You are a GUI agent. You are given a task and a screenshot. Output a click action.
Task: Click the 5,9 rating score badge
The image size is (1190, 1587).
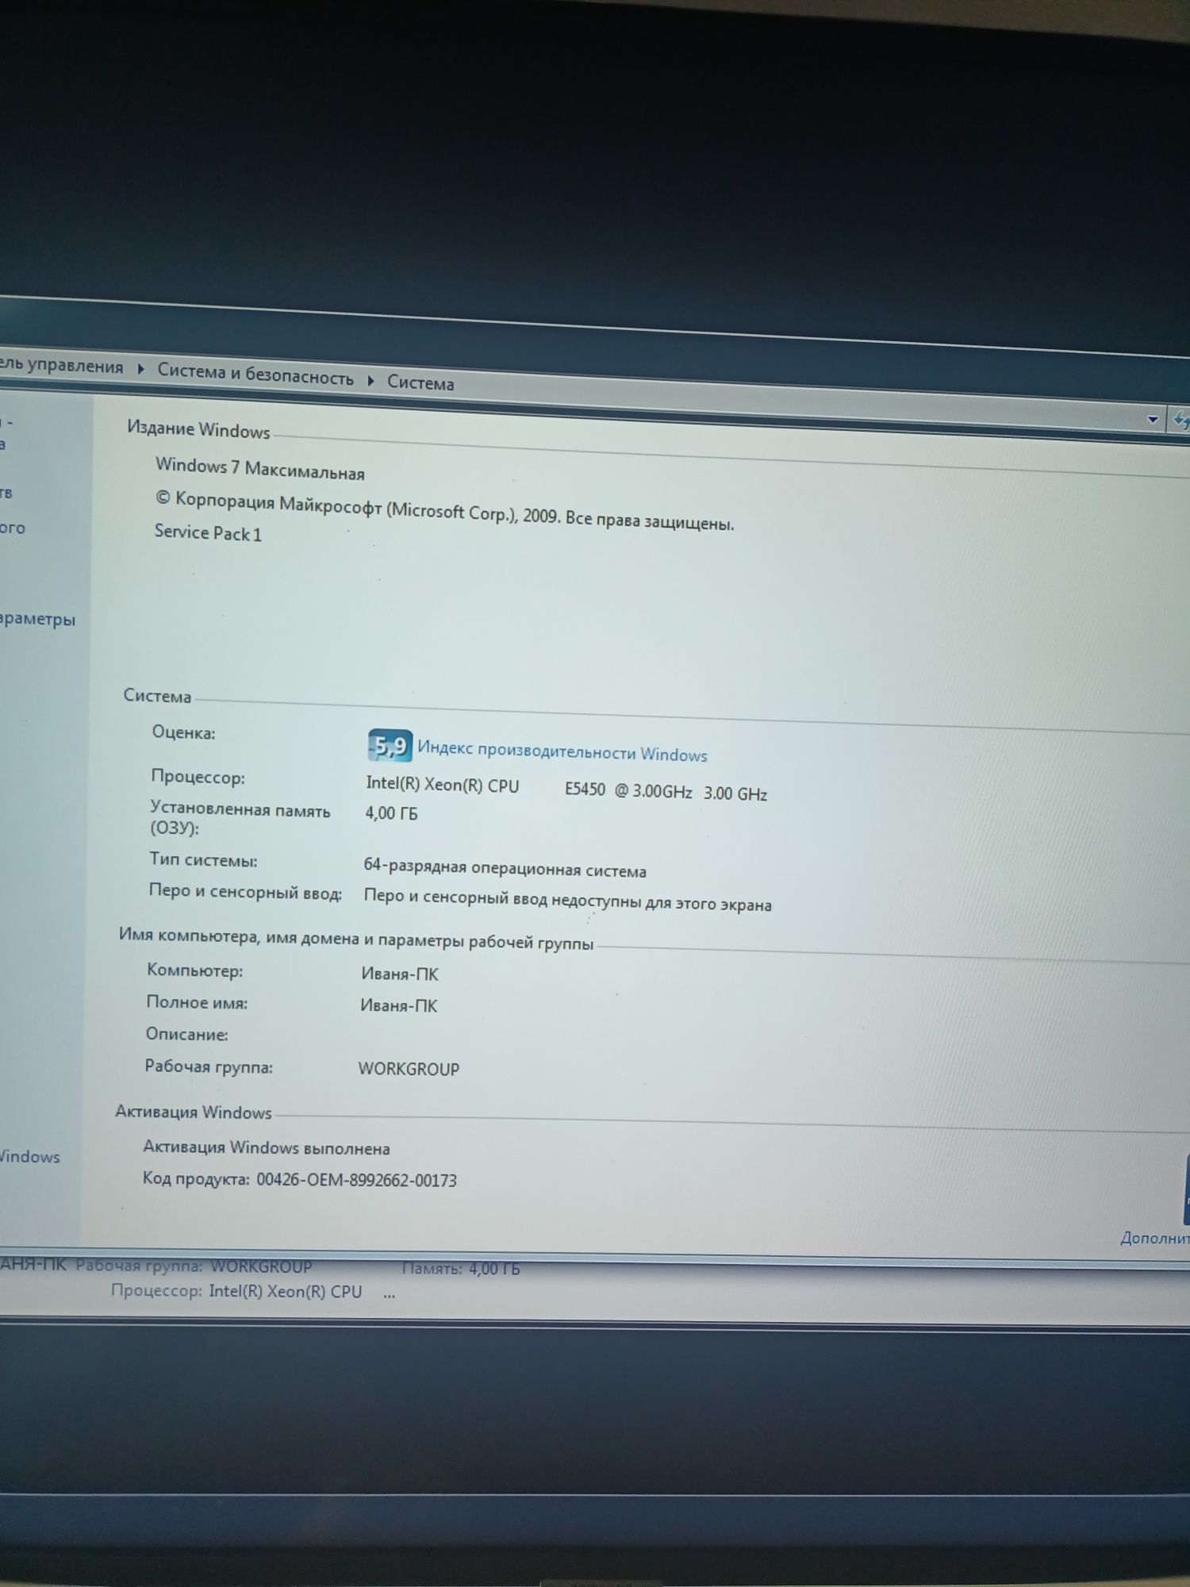[390, 746]
